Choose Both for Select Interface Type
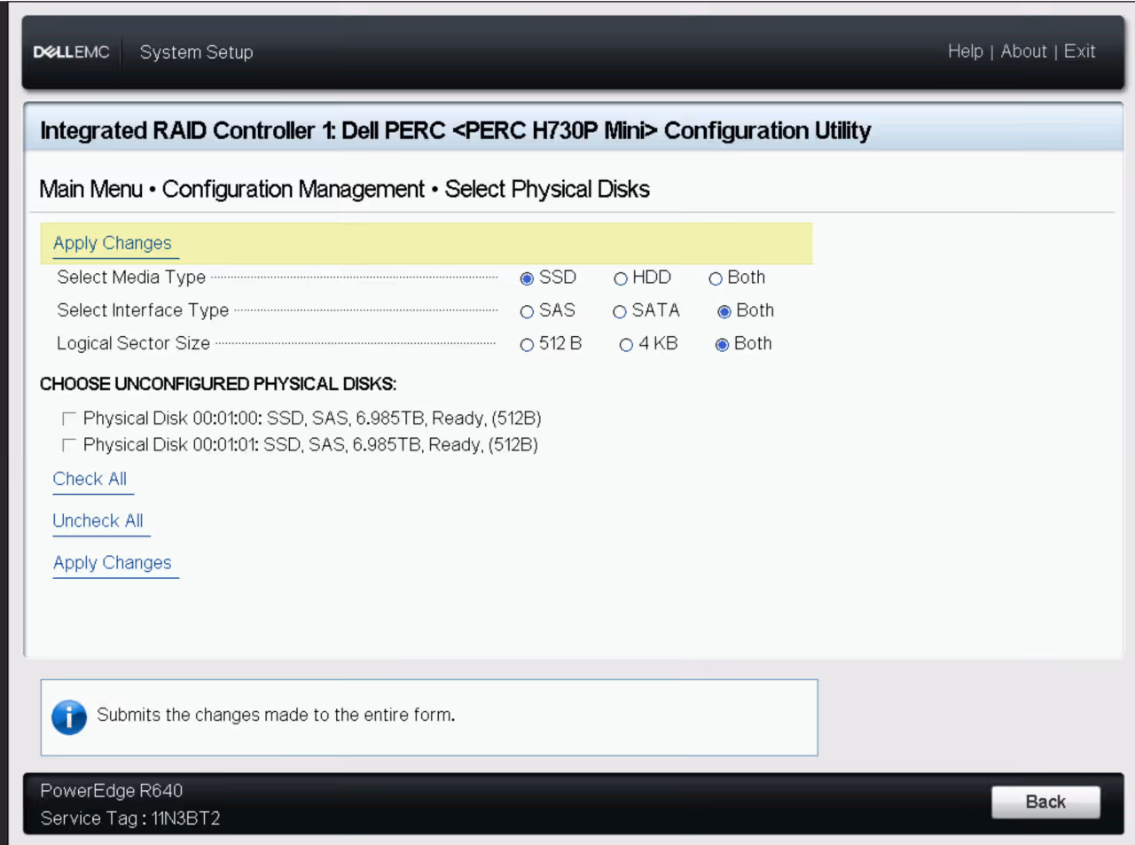Image resolution: width=1135 pixels, height=845 pixels. (724, 311)
